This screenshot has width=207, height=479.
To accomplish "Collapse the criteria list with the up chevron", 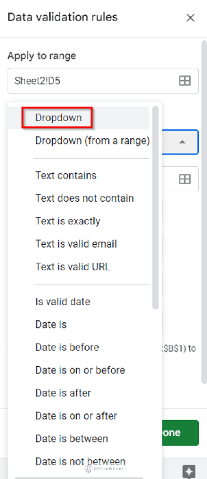I will (x=183, y=142).
